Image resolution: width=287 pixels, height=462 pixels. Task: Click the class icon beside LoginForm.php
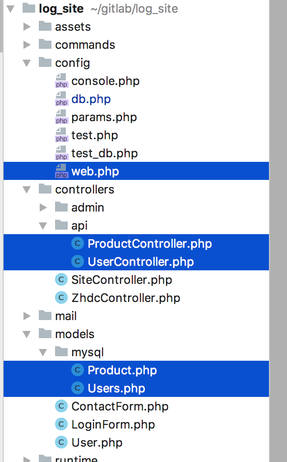tap(61, 424)
